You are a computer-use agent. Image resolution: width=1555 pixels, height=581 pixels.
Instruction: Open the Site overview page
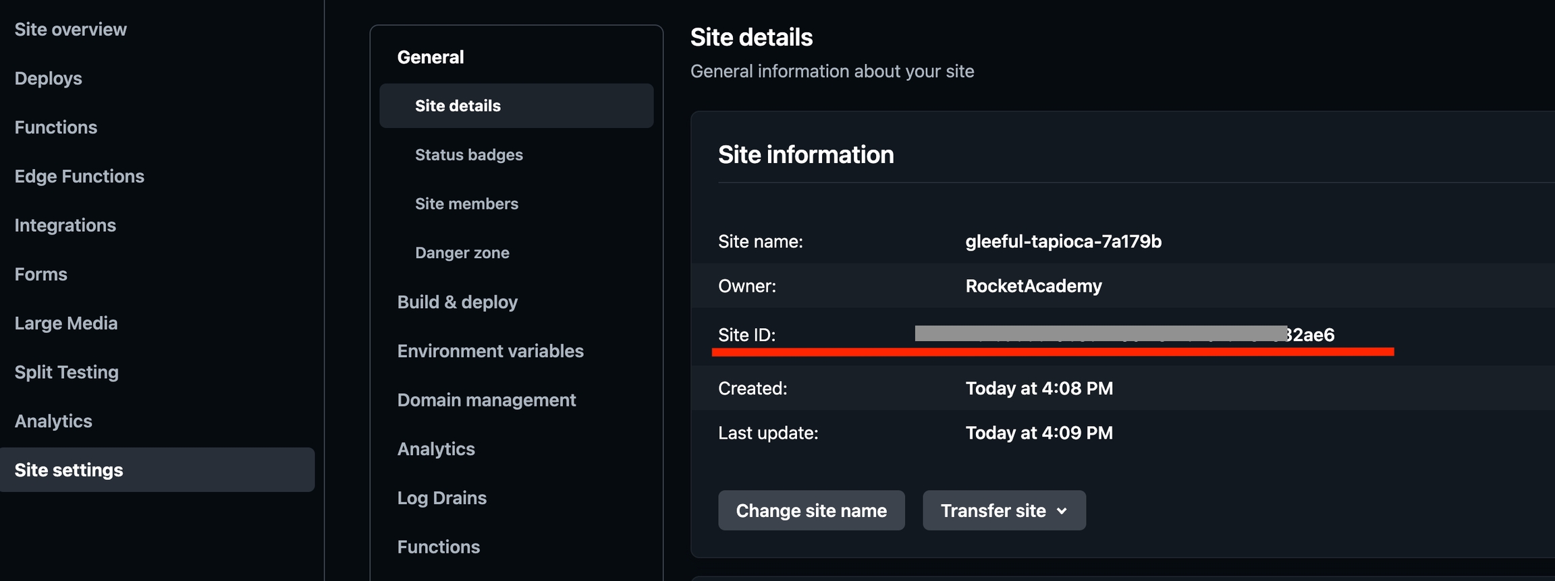71,30
